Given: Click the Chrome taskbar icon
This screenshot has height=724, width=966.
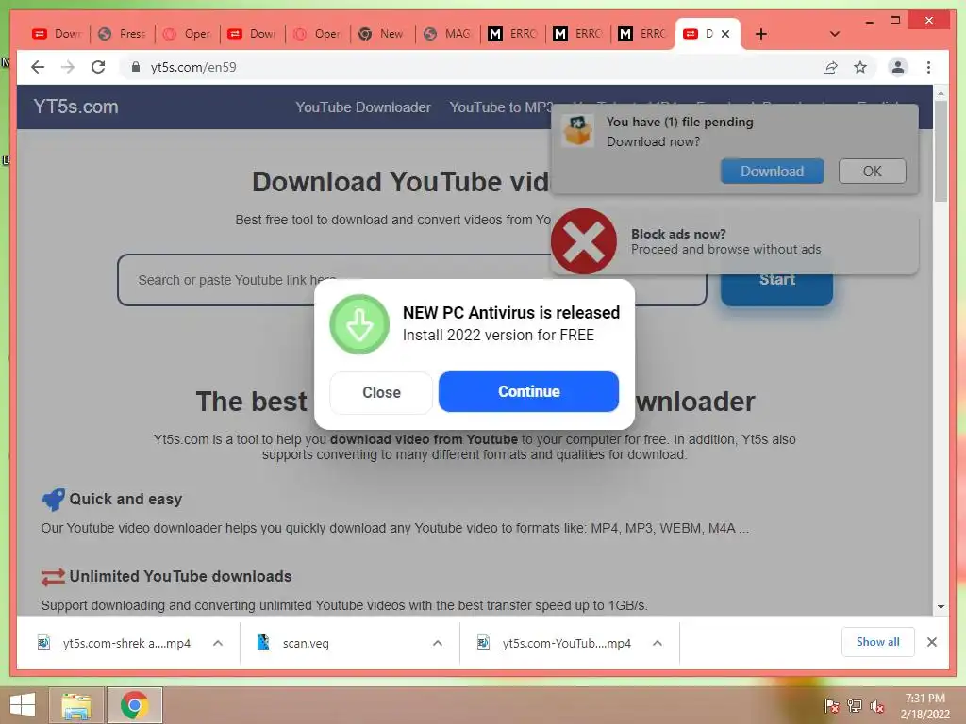Looking at the screenshot, I should (134, 705).
